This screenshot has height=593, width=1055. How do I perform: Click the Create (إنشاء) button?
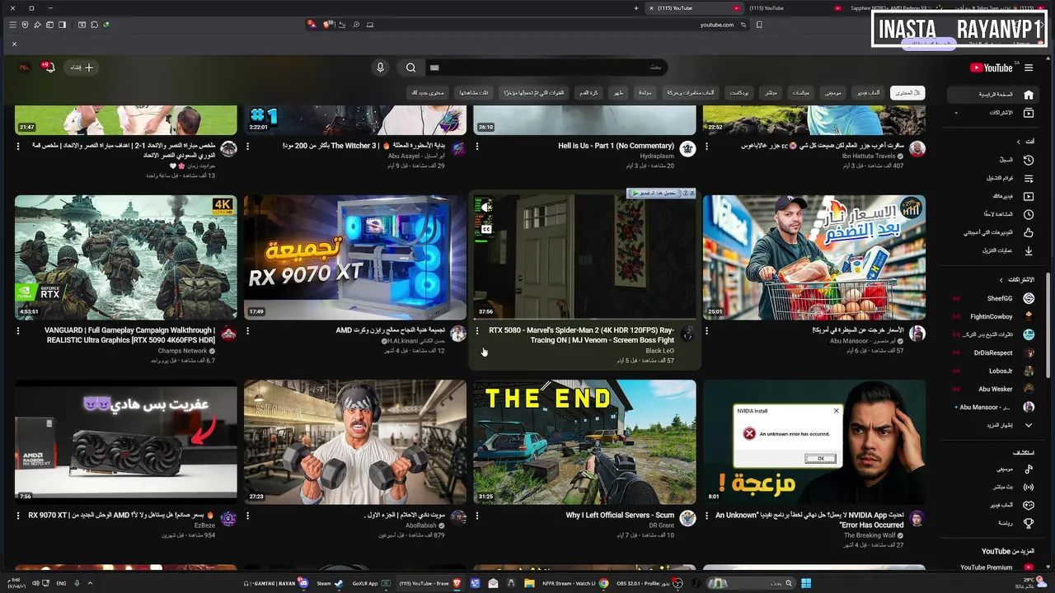(82, 67)
